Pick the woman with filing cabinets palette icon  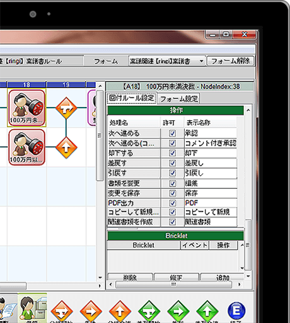(x=33, y=309)
